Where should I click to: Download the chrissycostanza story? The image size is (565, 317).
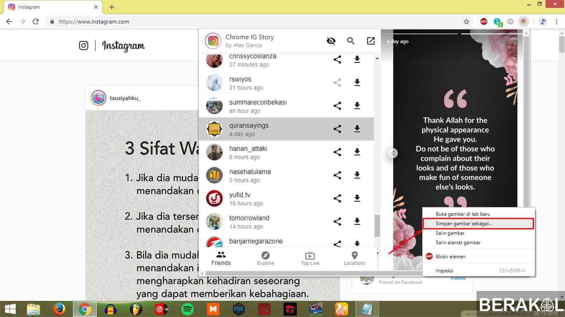(357, 60)
